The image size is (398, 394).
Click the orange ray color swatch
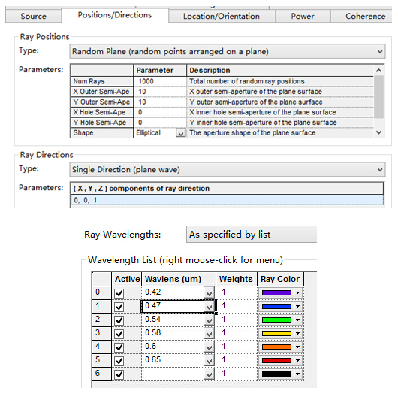276,347
